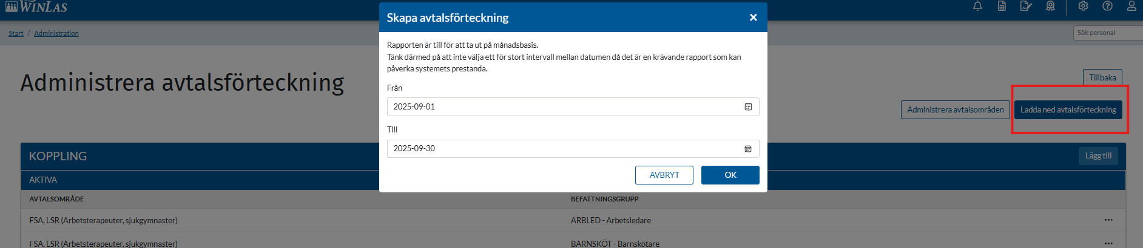This screenshot has width=1143, height=248.
Task: Open settings gear icon
Action: tap(1083, 6)
